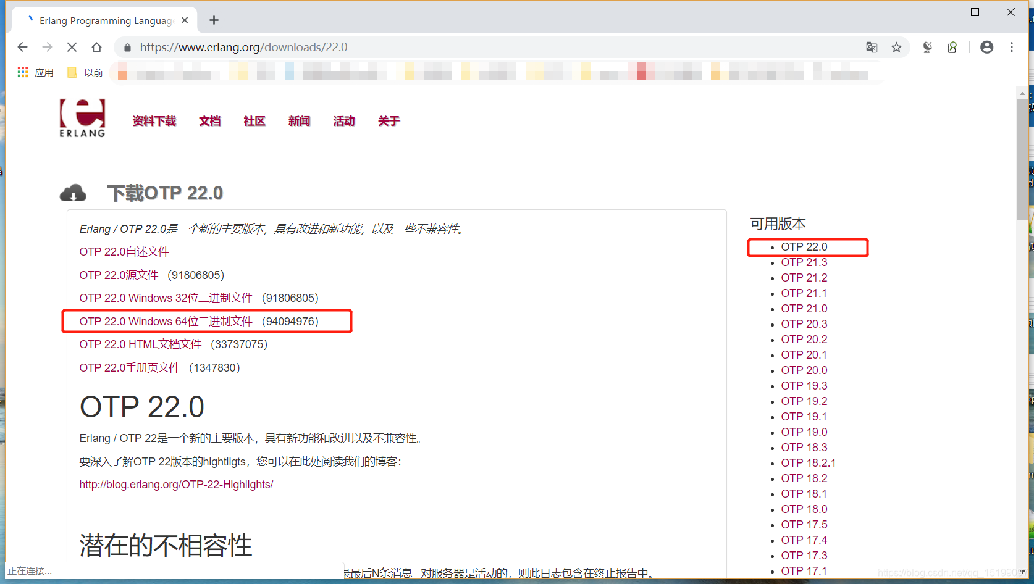Select OTP 20.0 version link
1034x584 pixels.
tap(804, 370)
